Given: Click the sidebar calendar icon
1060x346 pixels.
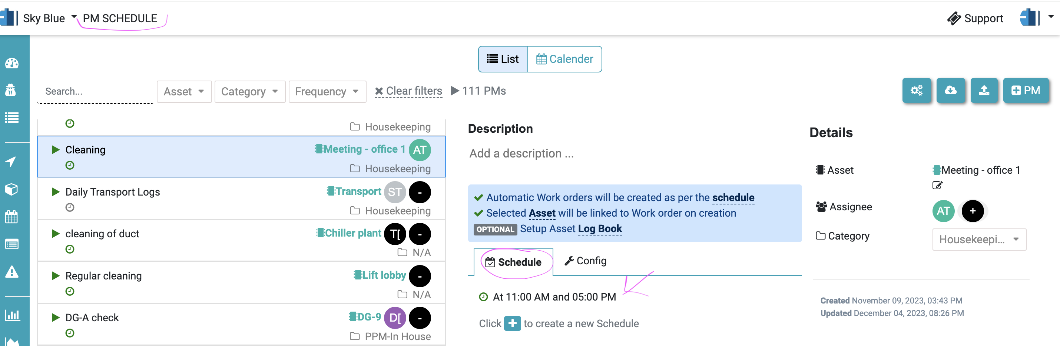Looking at the screenshot, I should 11,217.
